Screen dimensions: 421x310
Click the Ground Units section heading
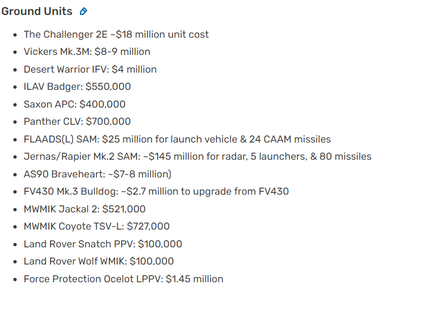click(x=37, y=12)
